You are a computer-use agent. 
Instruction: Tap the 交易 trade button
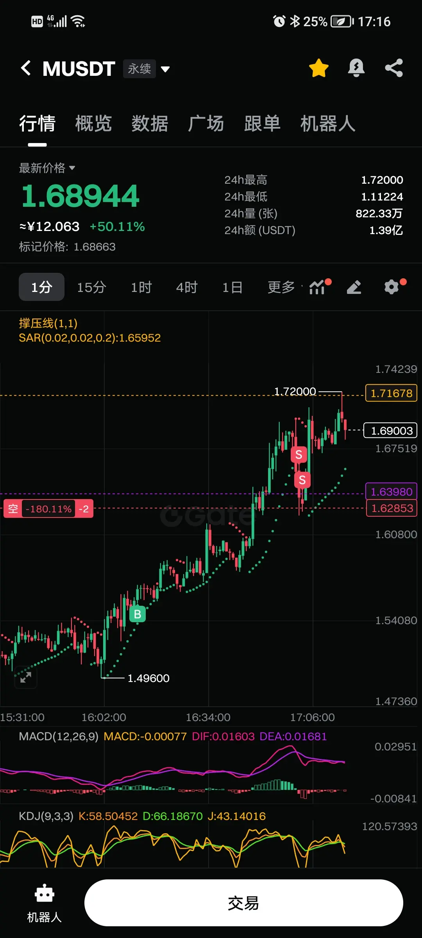[243, 903]
